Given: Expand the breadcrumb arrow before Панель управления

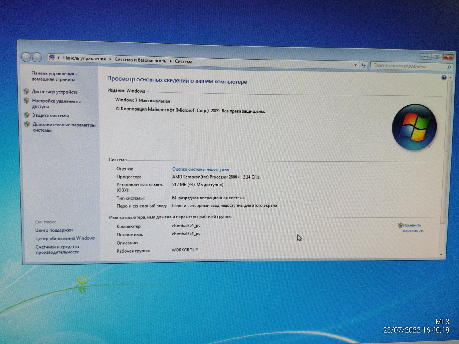Looking at the screenshot, I should click(x=59, y=58).
